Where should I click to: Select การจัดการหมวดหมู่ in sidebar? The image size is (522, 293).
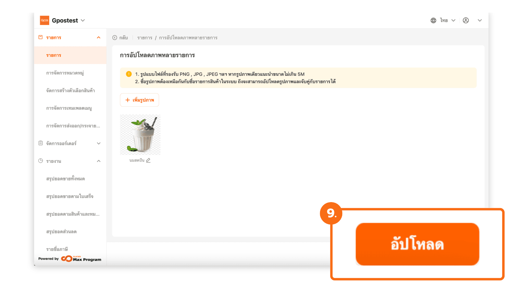(x=65, y=73)
